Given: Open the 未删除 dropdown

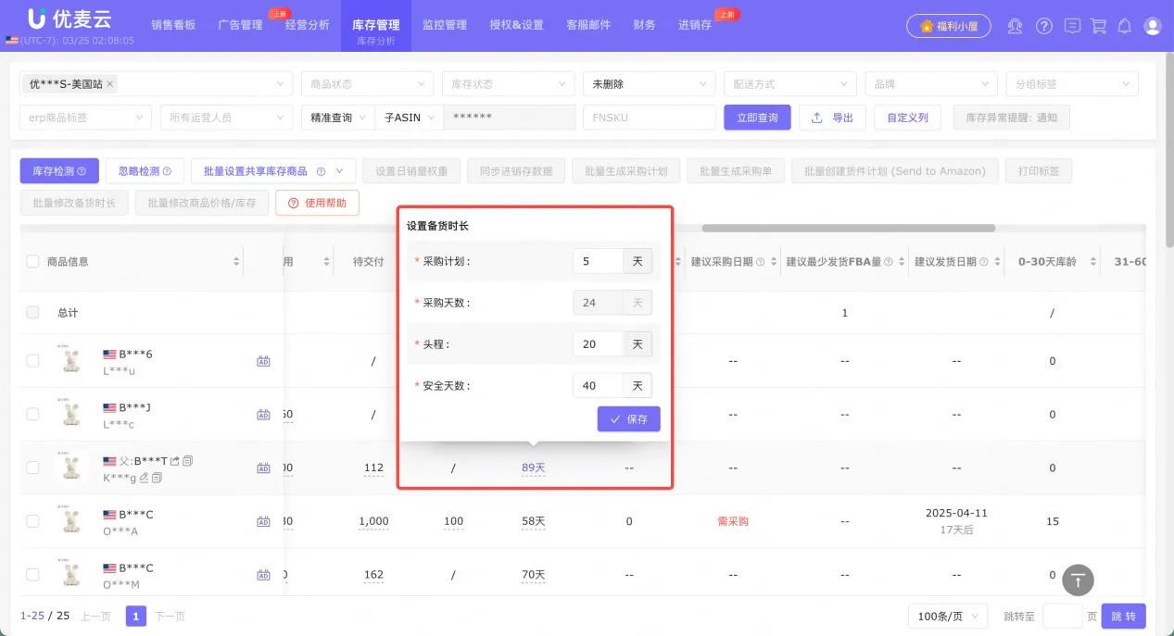Looking at the screenshot, I should [649, 84].
